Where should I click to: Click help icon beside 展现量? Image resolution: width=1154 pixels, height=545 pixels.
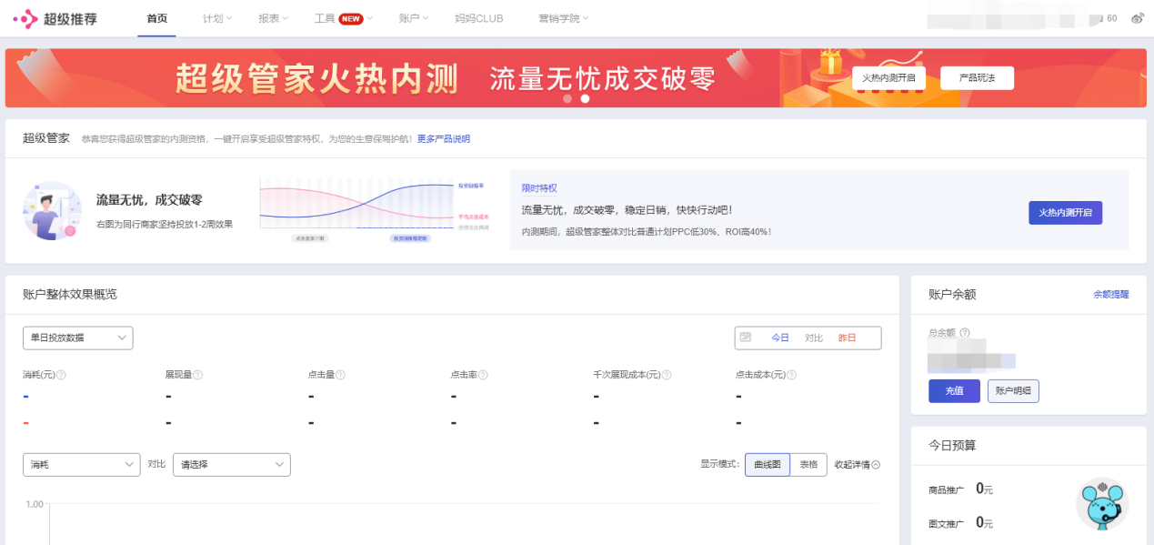(197, 375)
